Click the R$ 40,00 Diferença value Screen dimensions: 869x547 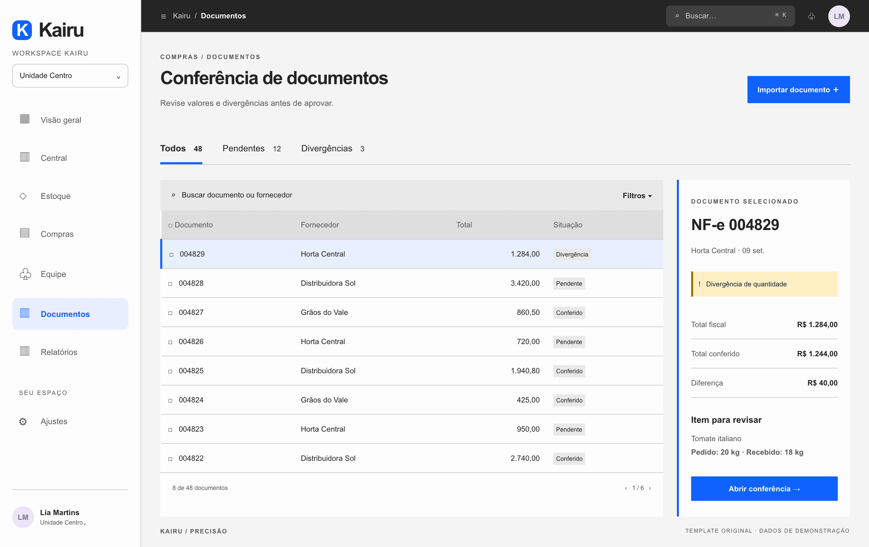[822, 383]
